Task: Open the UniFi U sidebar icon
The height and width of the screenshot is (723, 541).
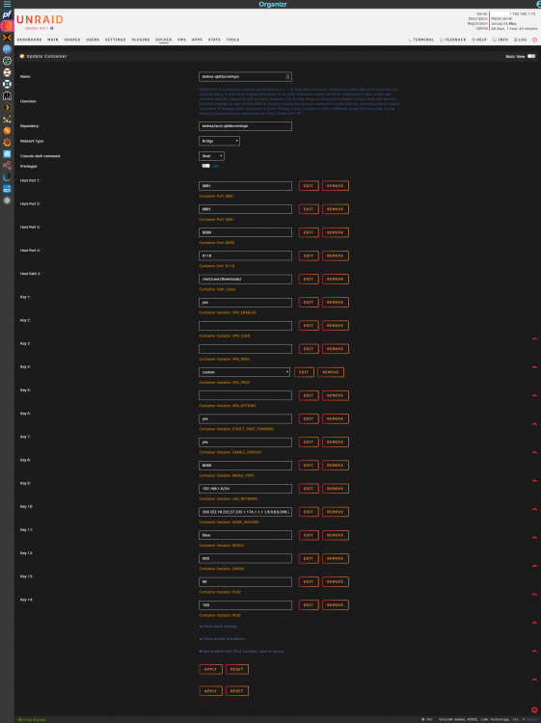Action: (7, 177)
